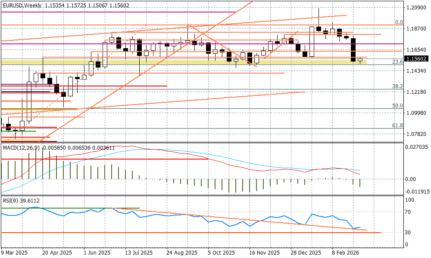Viewport: 431px width, 258px height.
Task: Click the 1.09980 price axis label
Action: tap(417, 113)
